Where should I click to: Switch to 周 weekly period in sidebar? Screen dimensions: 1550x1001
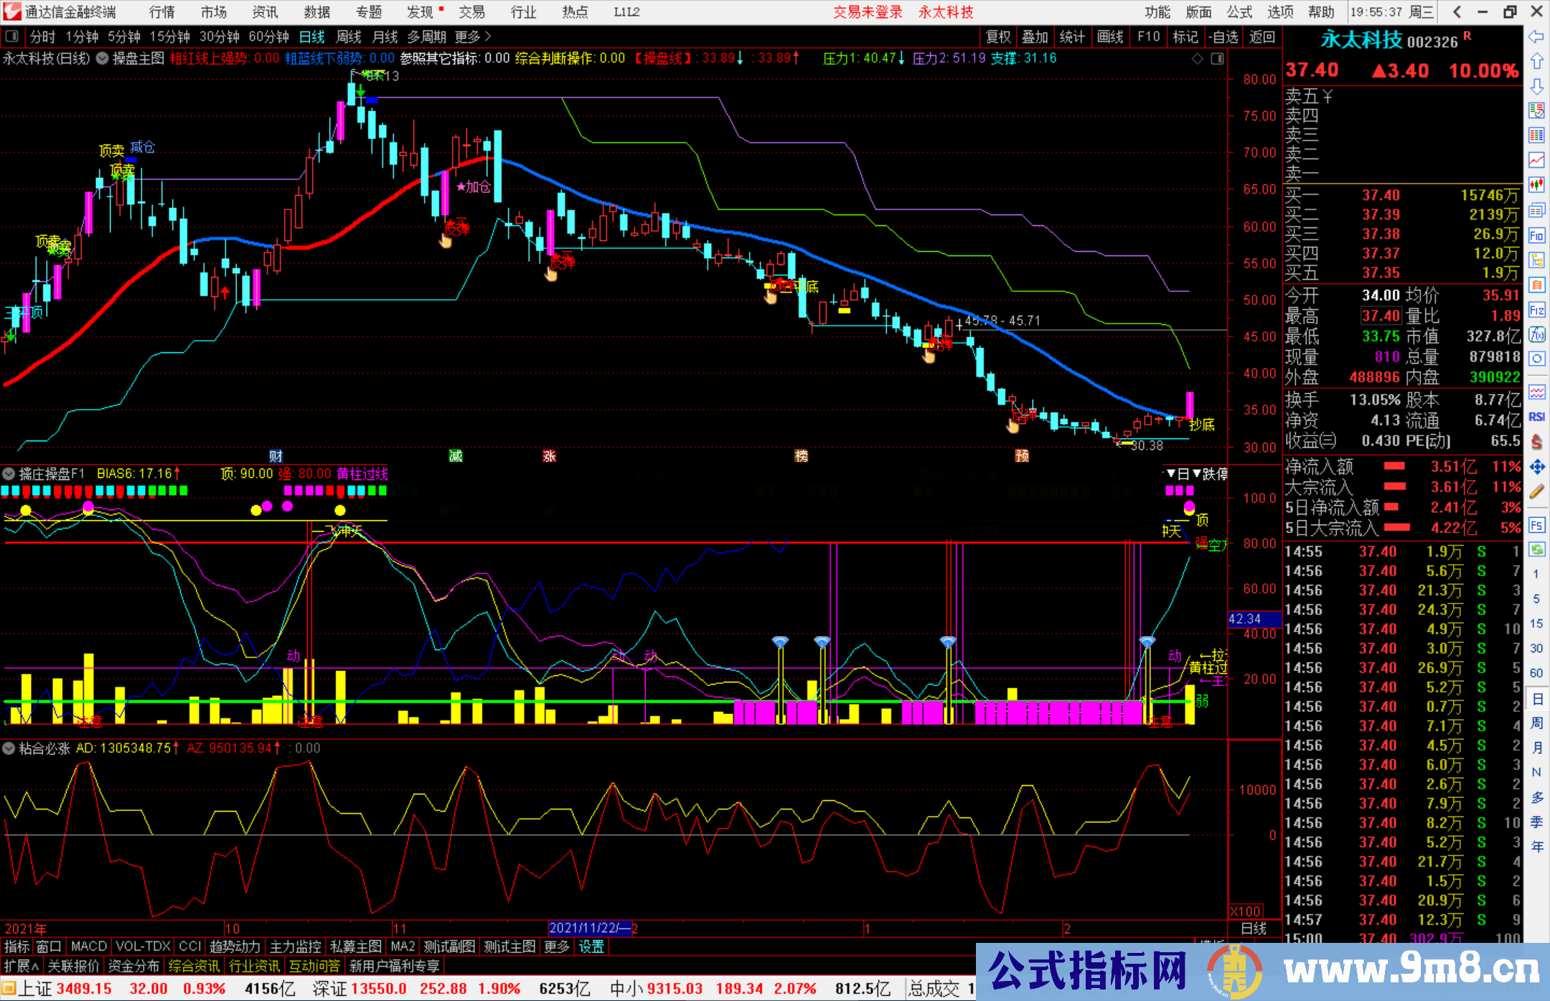(1536, 723)
